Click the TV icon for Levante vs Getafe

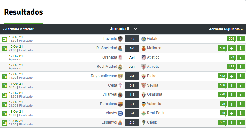4,39
